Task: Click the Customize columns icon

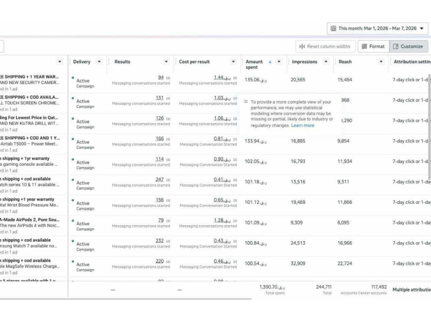Action: 396,47
